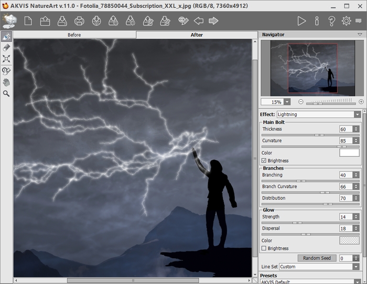Viewport: 367px width, 284px height.
Task: Select the Zoom magnifier tool
Action: (6, 93)
